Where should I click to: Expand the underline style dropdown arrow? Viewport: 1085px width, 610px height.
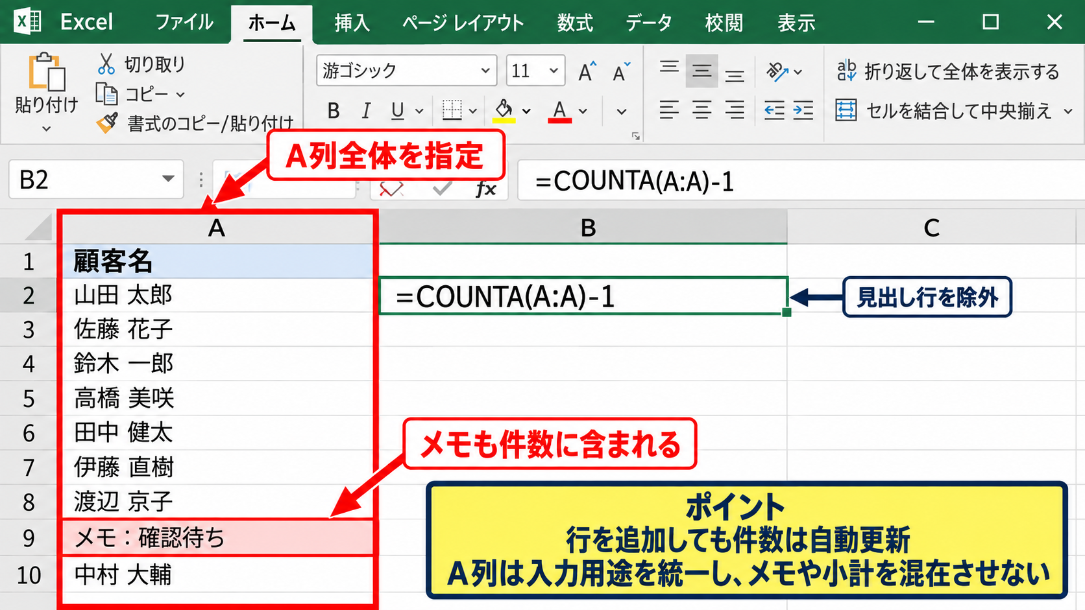[x=420, y=111]
